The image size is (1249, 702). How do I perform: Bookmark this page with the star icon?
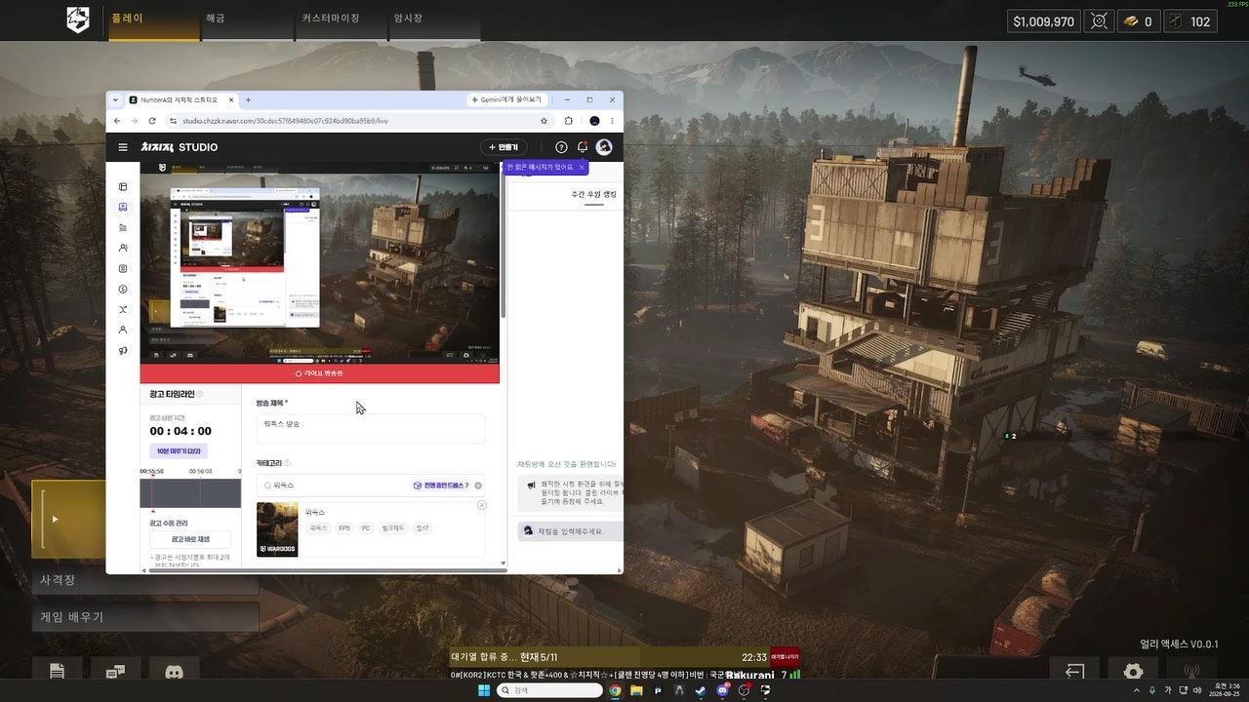[544, 121]
